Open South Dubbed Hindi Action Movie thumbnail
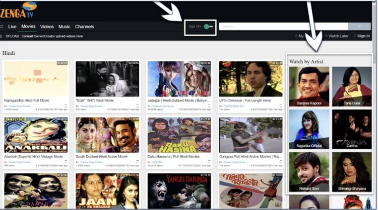The height and width of the screenshot is (210, 378). pyautogui.click(x=107, y=135)
